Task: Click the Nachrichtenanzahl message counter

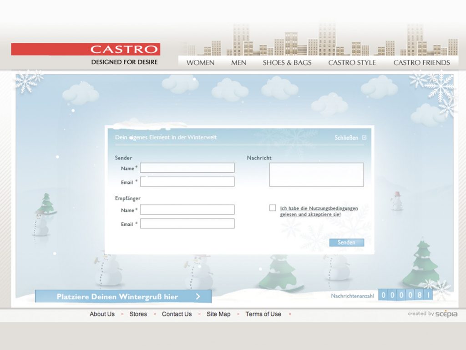Action: (x=405, y=295)
